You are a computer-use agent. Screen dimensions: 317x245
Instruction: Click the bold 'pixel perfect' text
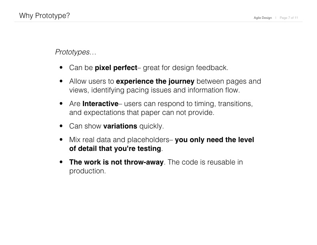[116, 68]
